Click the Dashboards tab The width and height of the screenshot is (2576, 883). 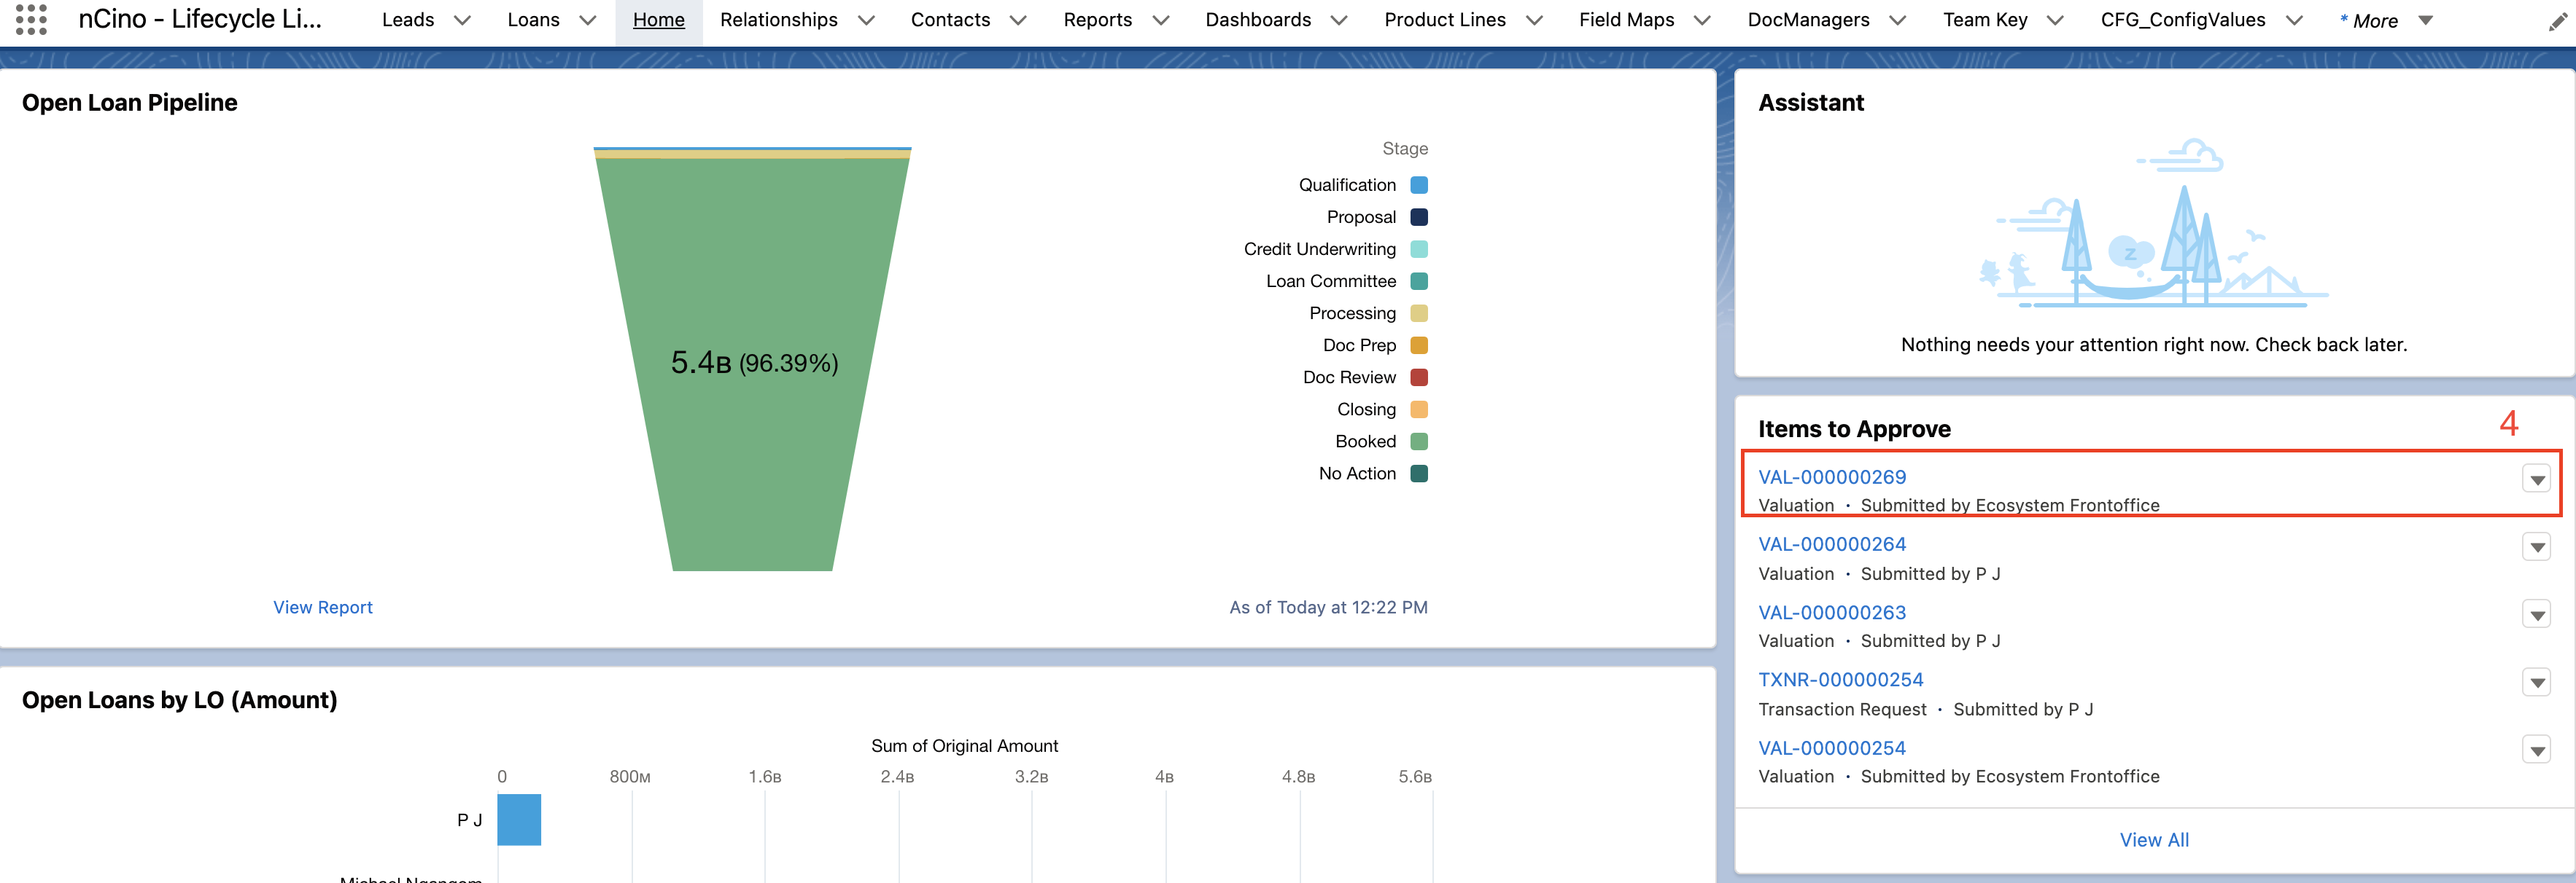coord(1258,20)
